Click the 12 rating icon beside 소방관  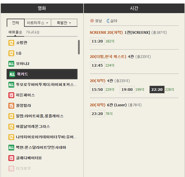[11, 43]
